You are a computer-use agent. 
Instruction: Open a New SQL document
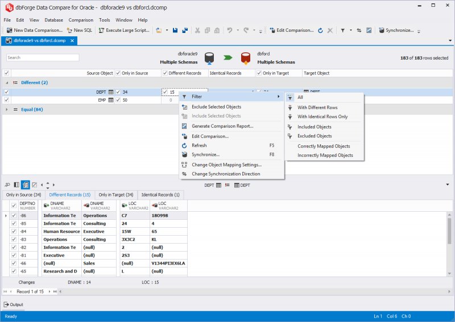click(x=80, y=30)
